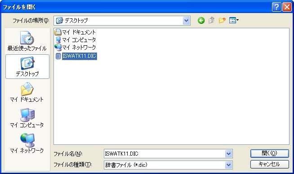This screenshot has height=174, width=294.
Task: Open マイ ドキュメント in the places bar
Action: [27, 92]
